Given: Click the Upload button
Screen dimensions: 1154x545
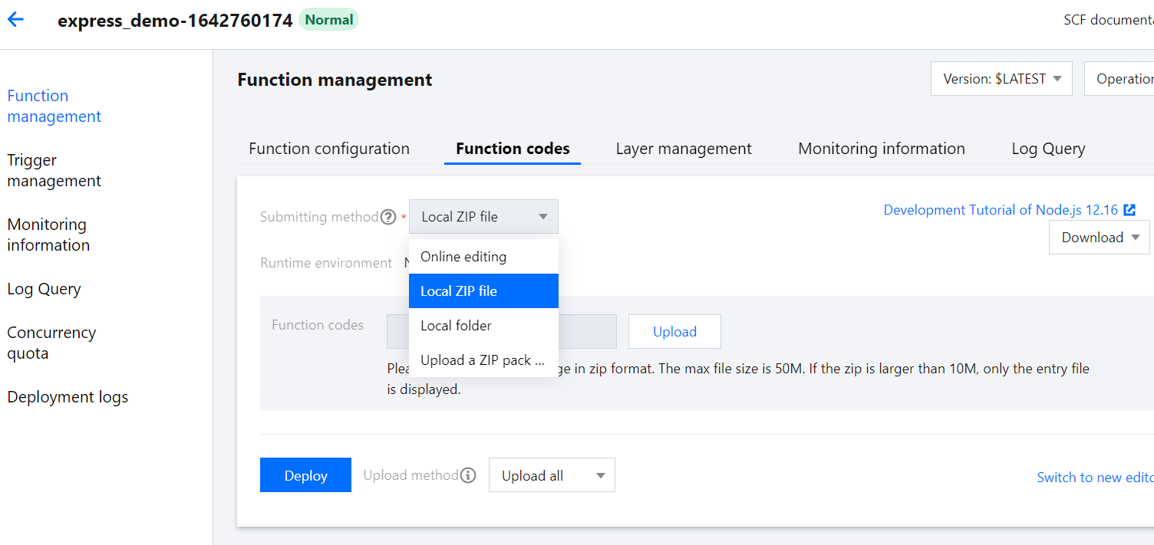Looking at the screenshot, I should tap(674, 332).
